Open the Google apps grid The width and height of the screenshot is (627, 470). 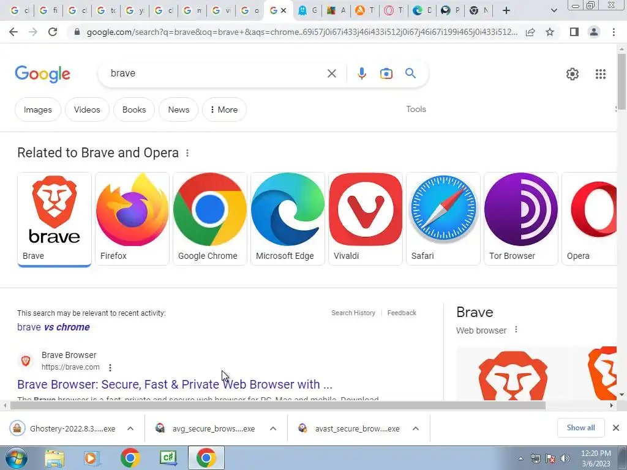(600, 74)
